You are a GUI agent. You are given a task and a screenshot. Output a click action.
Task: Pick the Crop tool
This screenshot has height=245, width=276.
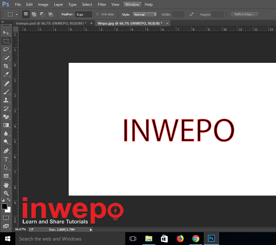pos(6,66)
